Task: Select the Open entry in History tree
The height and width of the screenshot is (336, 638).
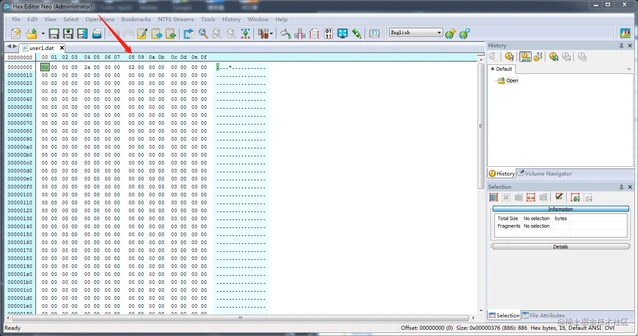Action: coord(512,80)
